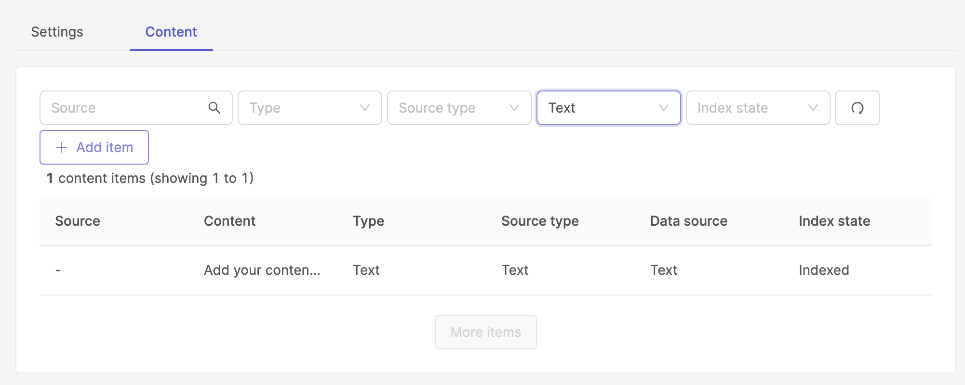This screenshot has height=385, width=965.
Task: Click the Indexed status cell
Action: coord(823,270)
